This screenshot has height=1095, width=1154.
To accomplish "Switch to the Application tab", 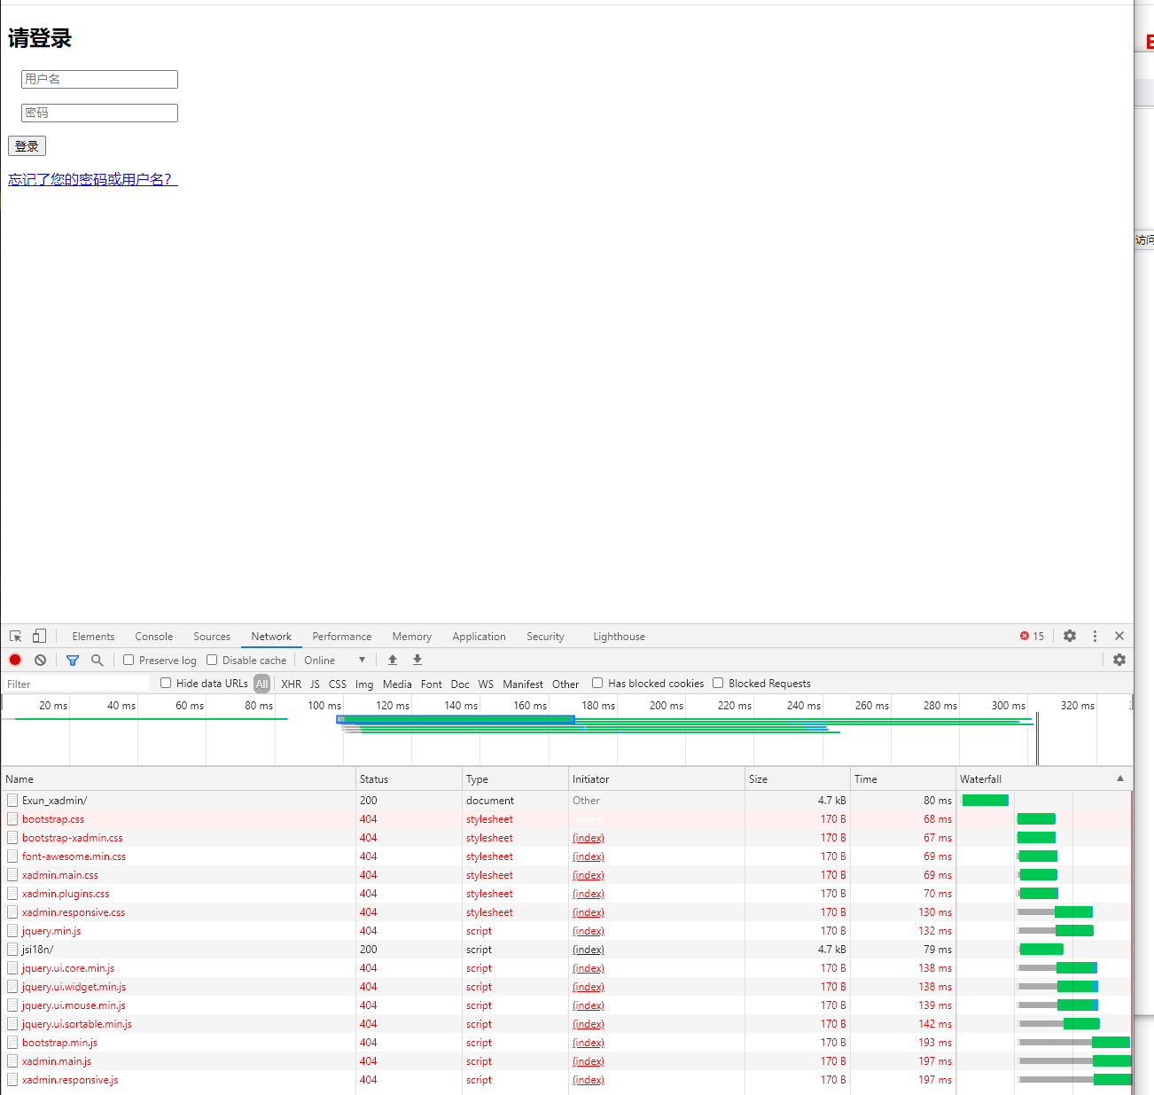I will tap(480, 637).
